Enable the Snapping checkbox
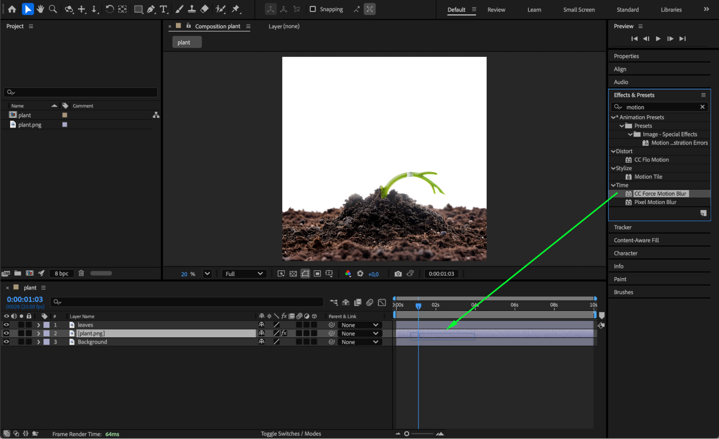The width and height of the screenshot is (719, 439). (x=313, y=9)
